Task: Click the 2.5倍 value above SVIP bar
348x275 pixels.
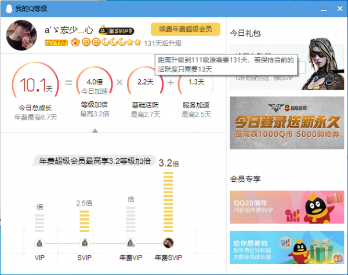Action: pyautogui.click(x=84, y=203)
